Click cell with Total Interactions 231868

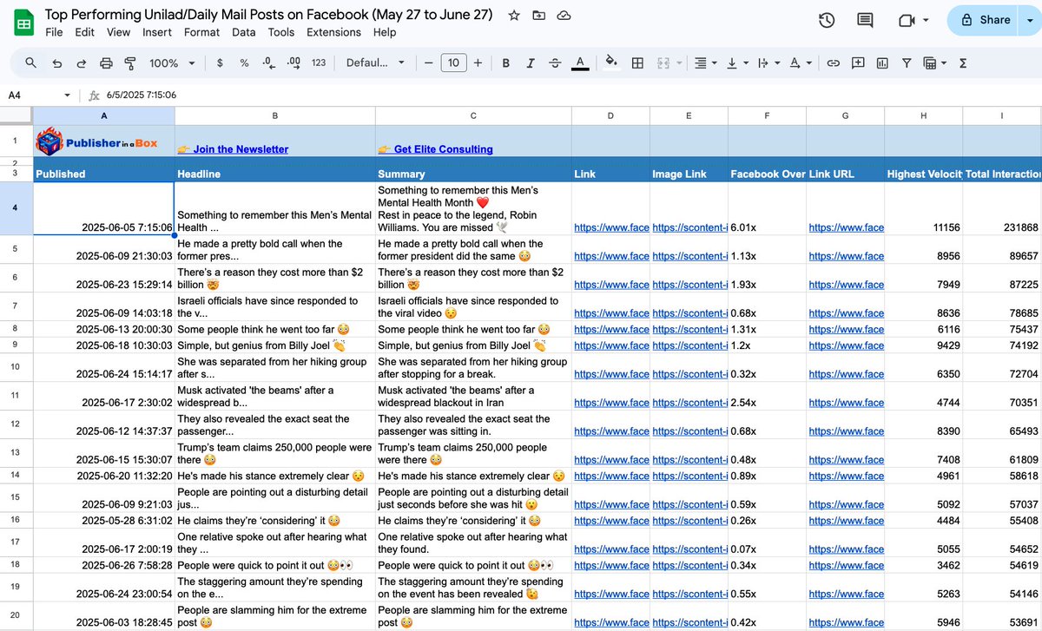tap(1002, 208)
